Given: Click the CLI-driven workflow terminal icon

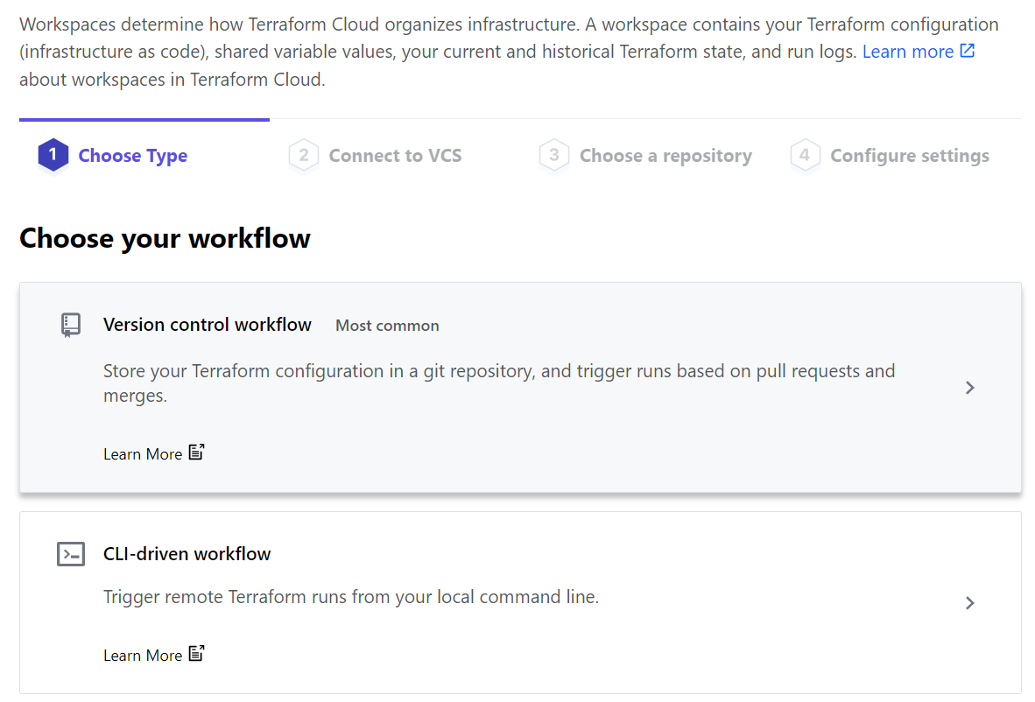Looking at the screenshot, I should tap(71, 554).
